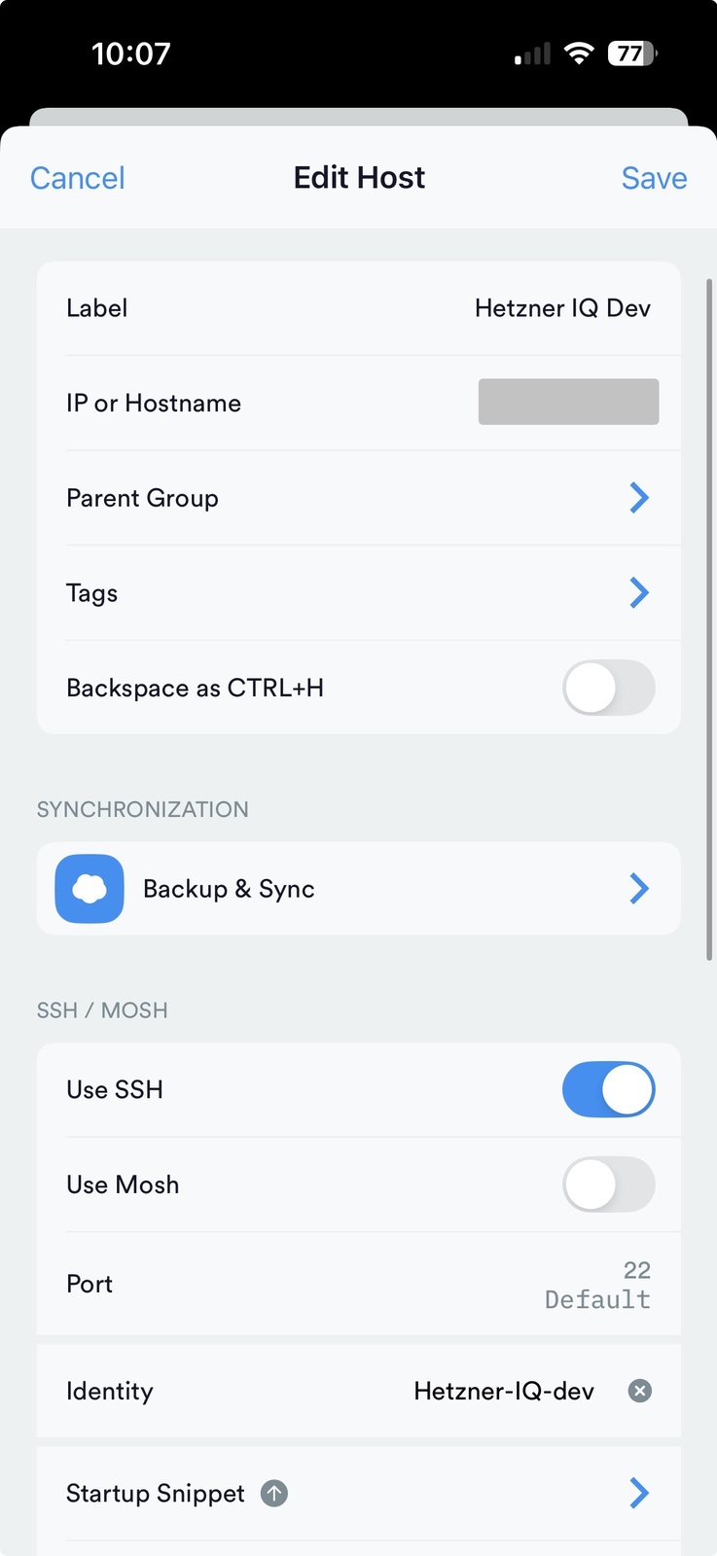717x1556 pixels.
Task: Open Backup & Sync chevron arrow
Action: pyautogui.click(x=639, y=888)
